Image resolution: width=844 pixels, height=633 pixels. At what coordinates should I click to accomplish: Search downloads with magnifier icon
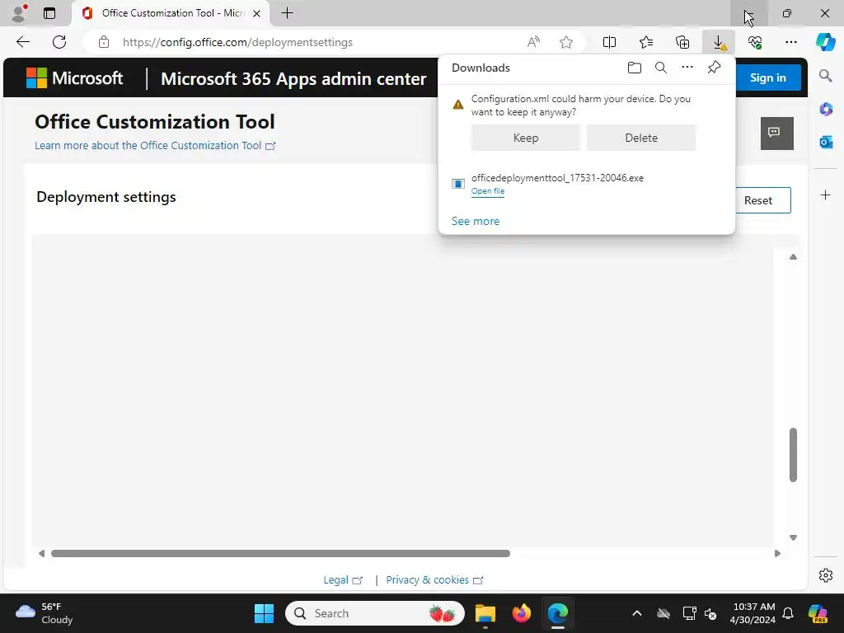pyautogui.click(x=661, y=68)
